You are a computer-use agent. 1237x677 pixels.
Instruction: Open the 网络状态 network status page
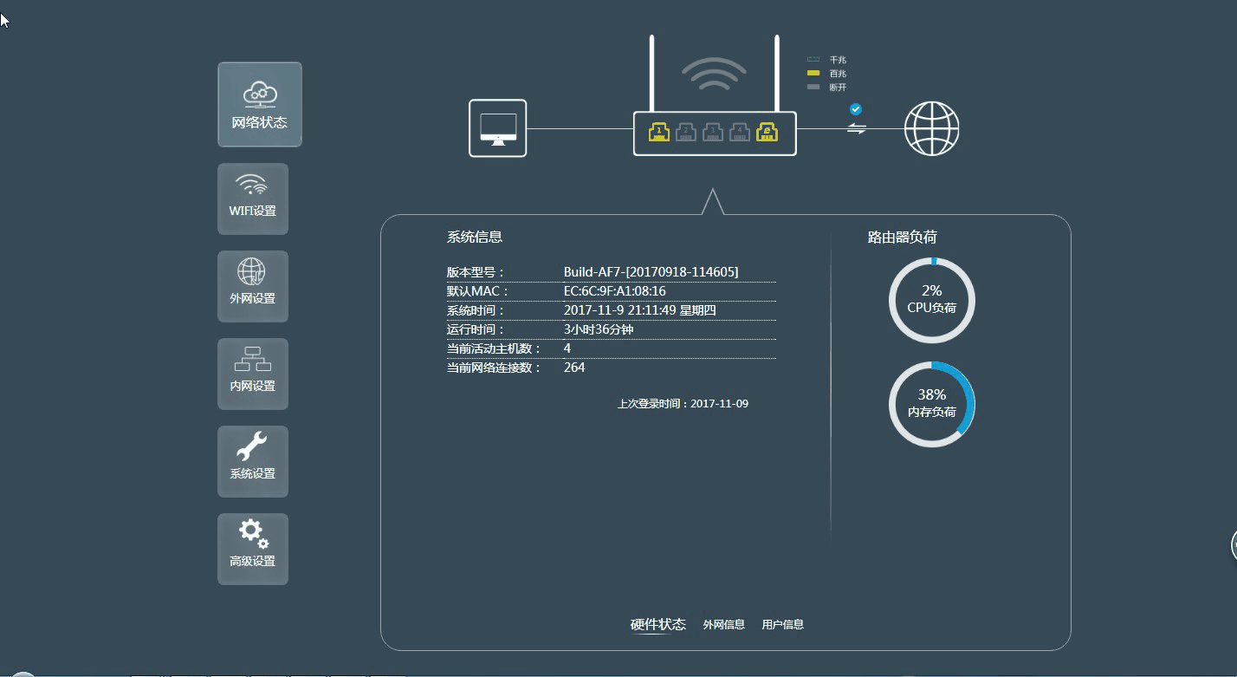[259, 104]
